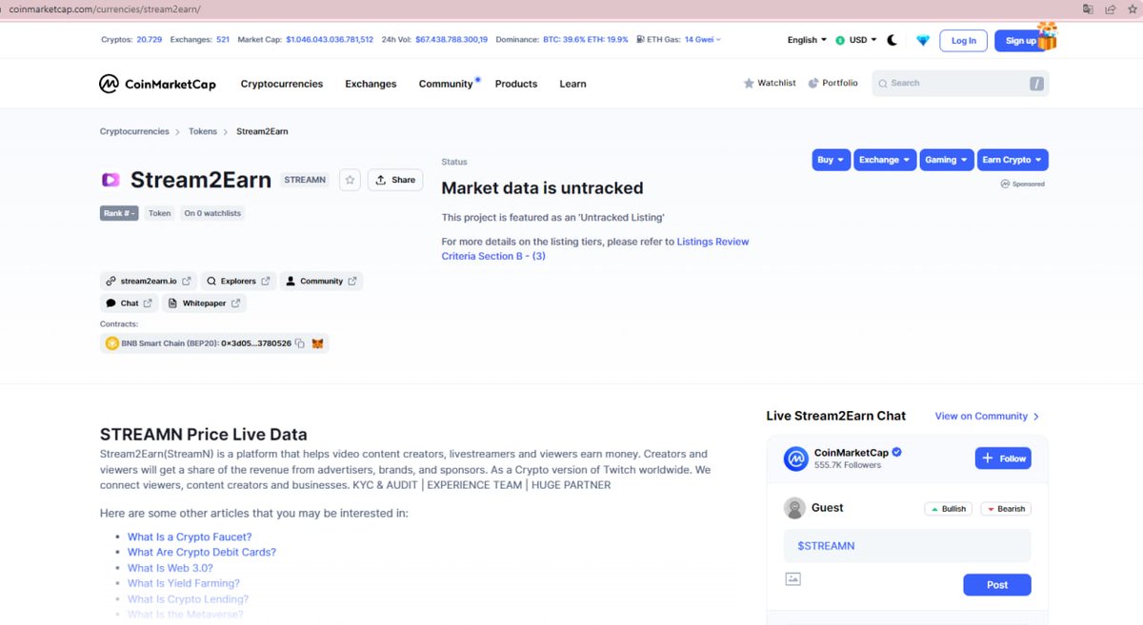Image resolution: width=1143 pixels, height=625 pixels.
Task: Open What Is Crypto Lending article
Action: point(188,599)
